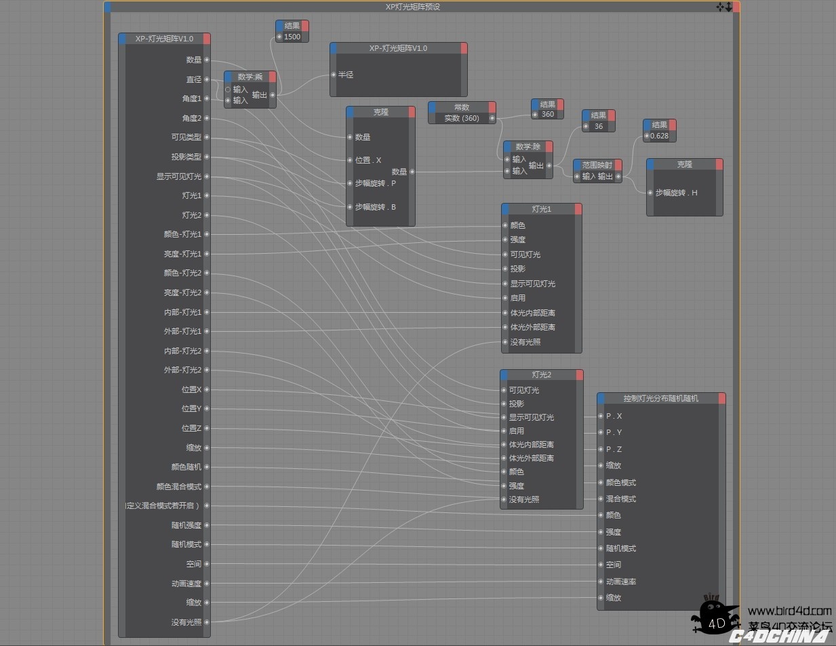Click blue inputs corner of 常数 node

pos(432,107)
